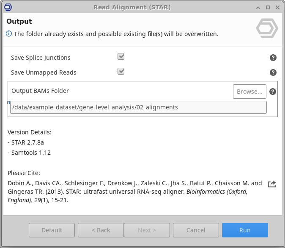Click into the Output BAMs Folder path field
The width and height of the screenshot is (285, 248).
point(138,107)
